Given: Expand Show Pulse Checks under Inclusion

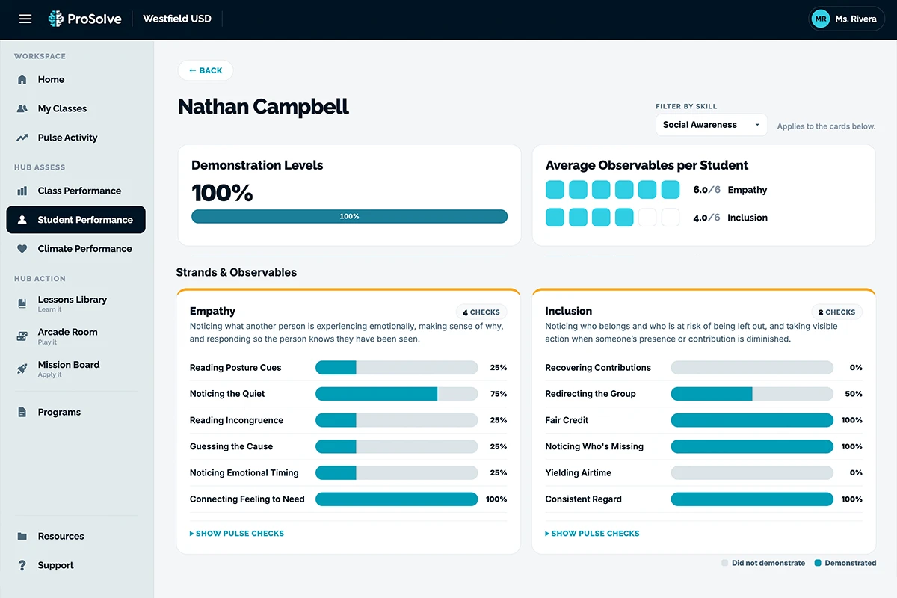Looking at the screenshot, I should click(592, 534).
